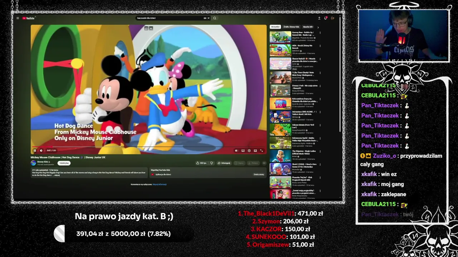Expand the description with '...więcej'

click(57, 175)
